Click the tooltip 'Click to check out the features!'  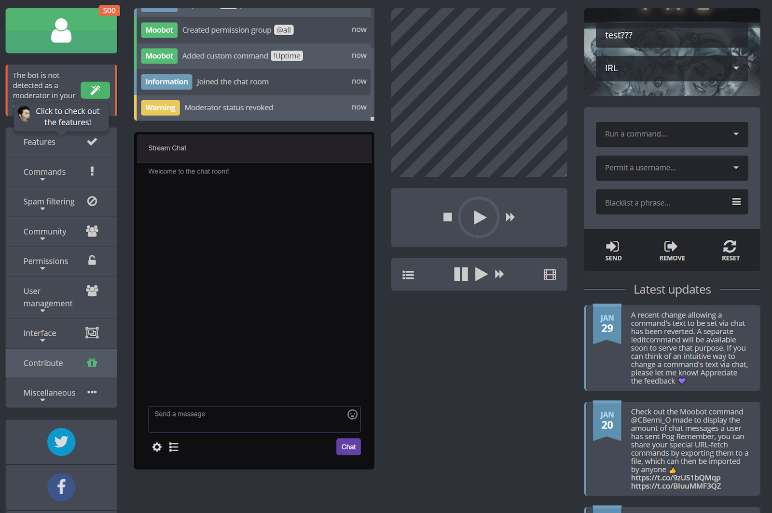point(62,117)
